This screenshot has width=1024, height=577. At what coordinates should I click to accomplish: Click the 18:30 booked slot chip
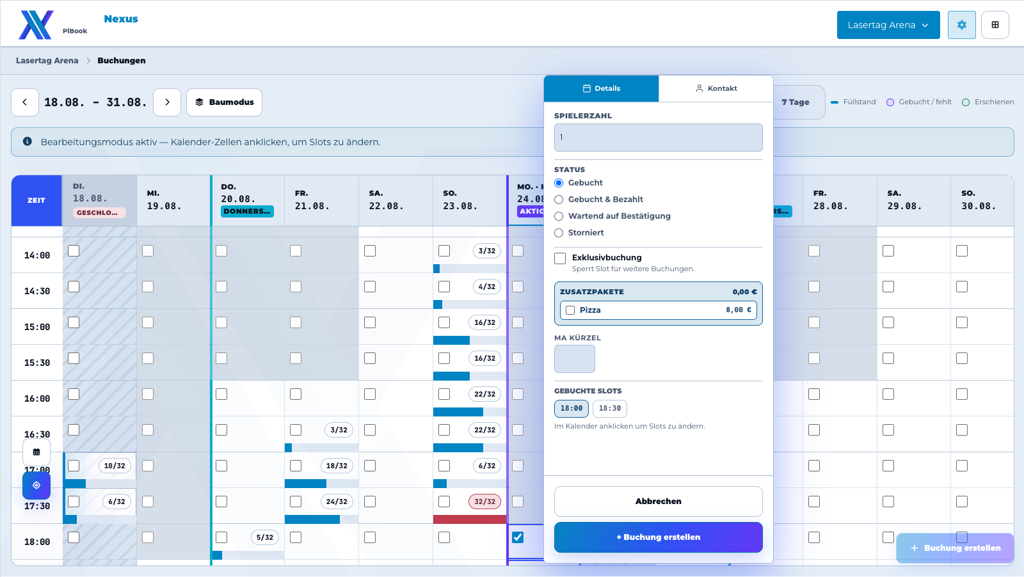click(610, 409)
